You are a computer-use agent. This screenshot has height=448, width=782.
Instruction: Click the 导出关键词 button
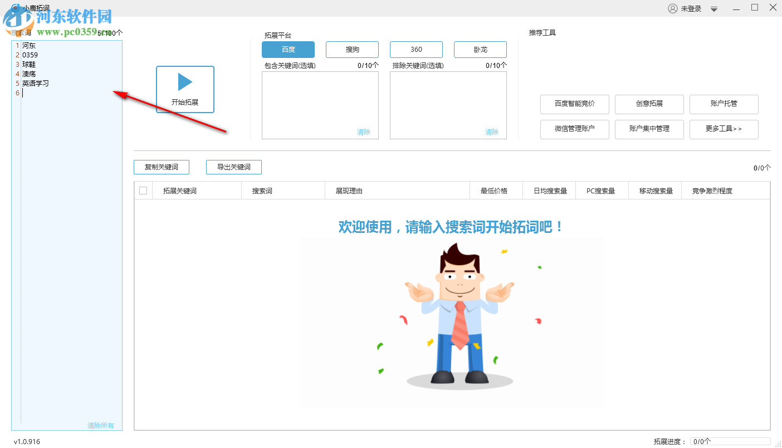(233, 167)
